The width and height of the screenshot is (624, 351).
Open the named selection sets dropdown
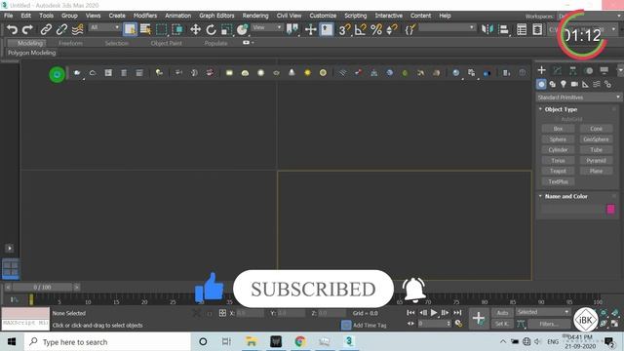click(x=447, y=27)
